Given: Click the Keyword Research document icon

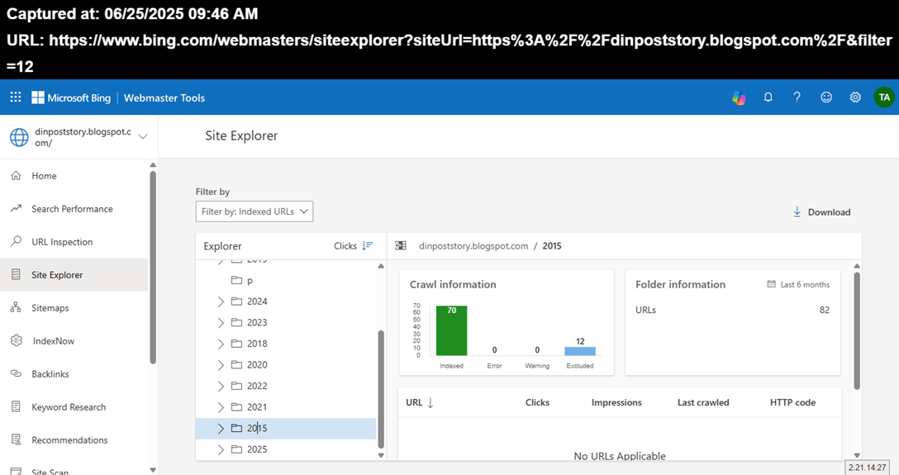Looking at the screenshot, I should [x=16, y=406].
